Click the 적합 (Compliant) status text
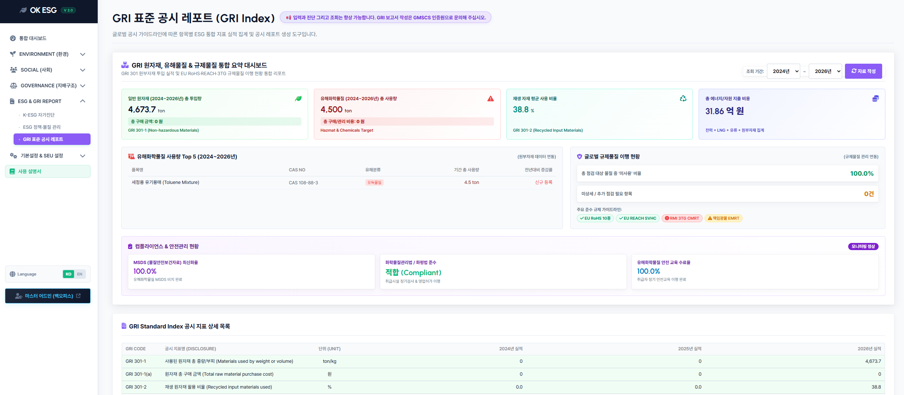This screenshot has width=904, height=395. [413, 273]
